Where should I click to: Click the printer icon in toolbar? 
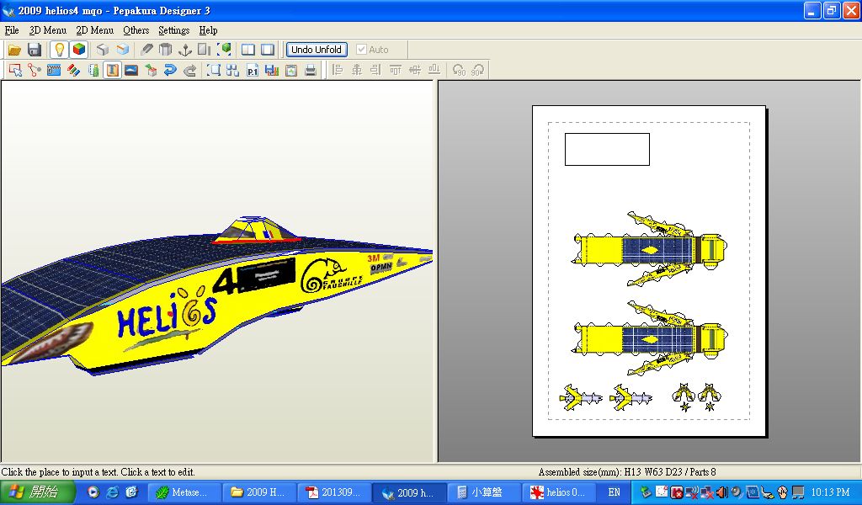pyautogui.click(x=311, y=71)
